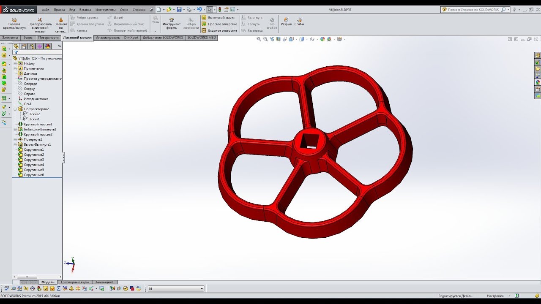The width and height of the screenshot is (541, 304).
Task: Click the Вытянутый вырез command
Action: coord(219,18)
